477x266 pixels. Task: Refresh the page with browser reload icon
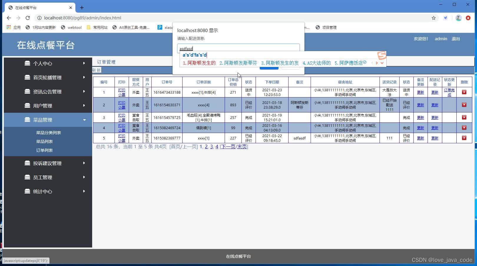[28, 18]
